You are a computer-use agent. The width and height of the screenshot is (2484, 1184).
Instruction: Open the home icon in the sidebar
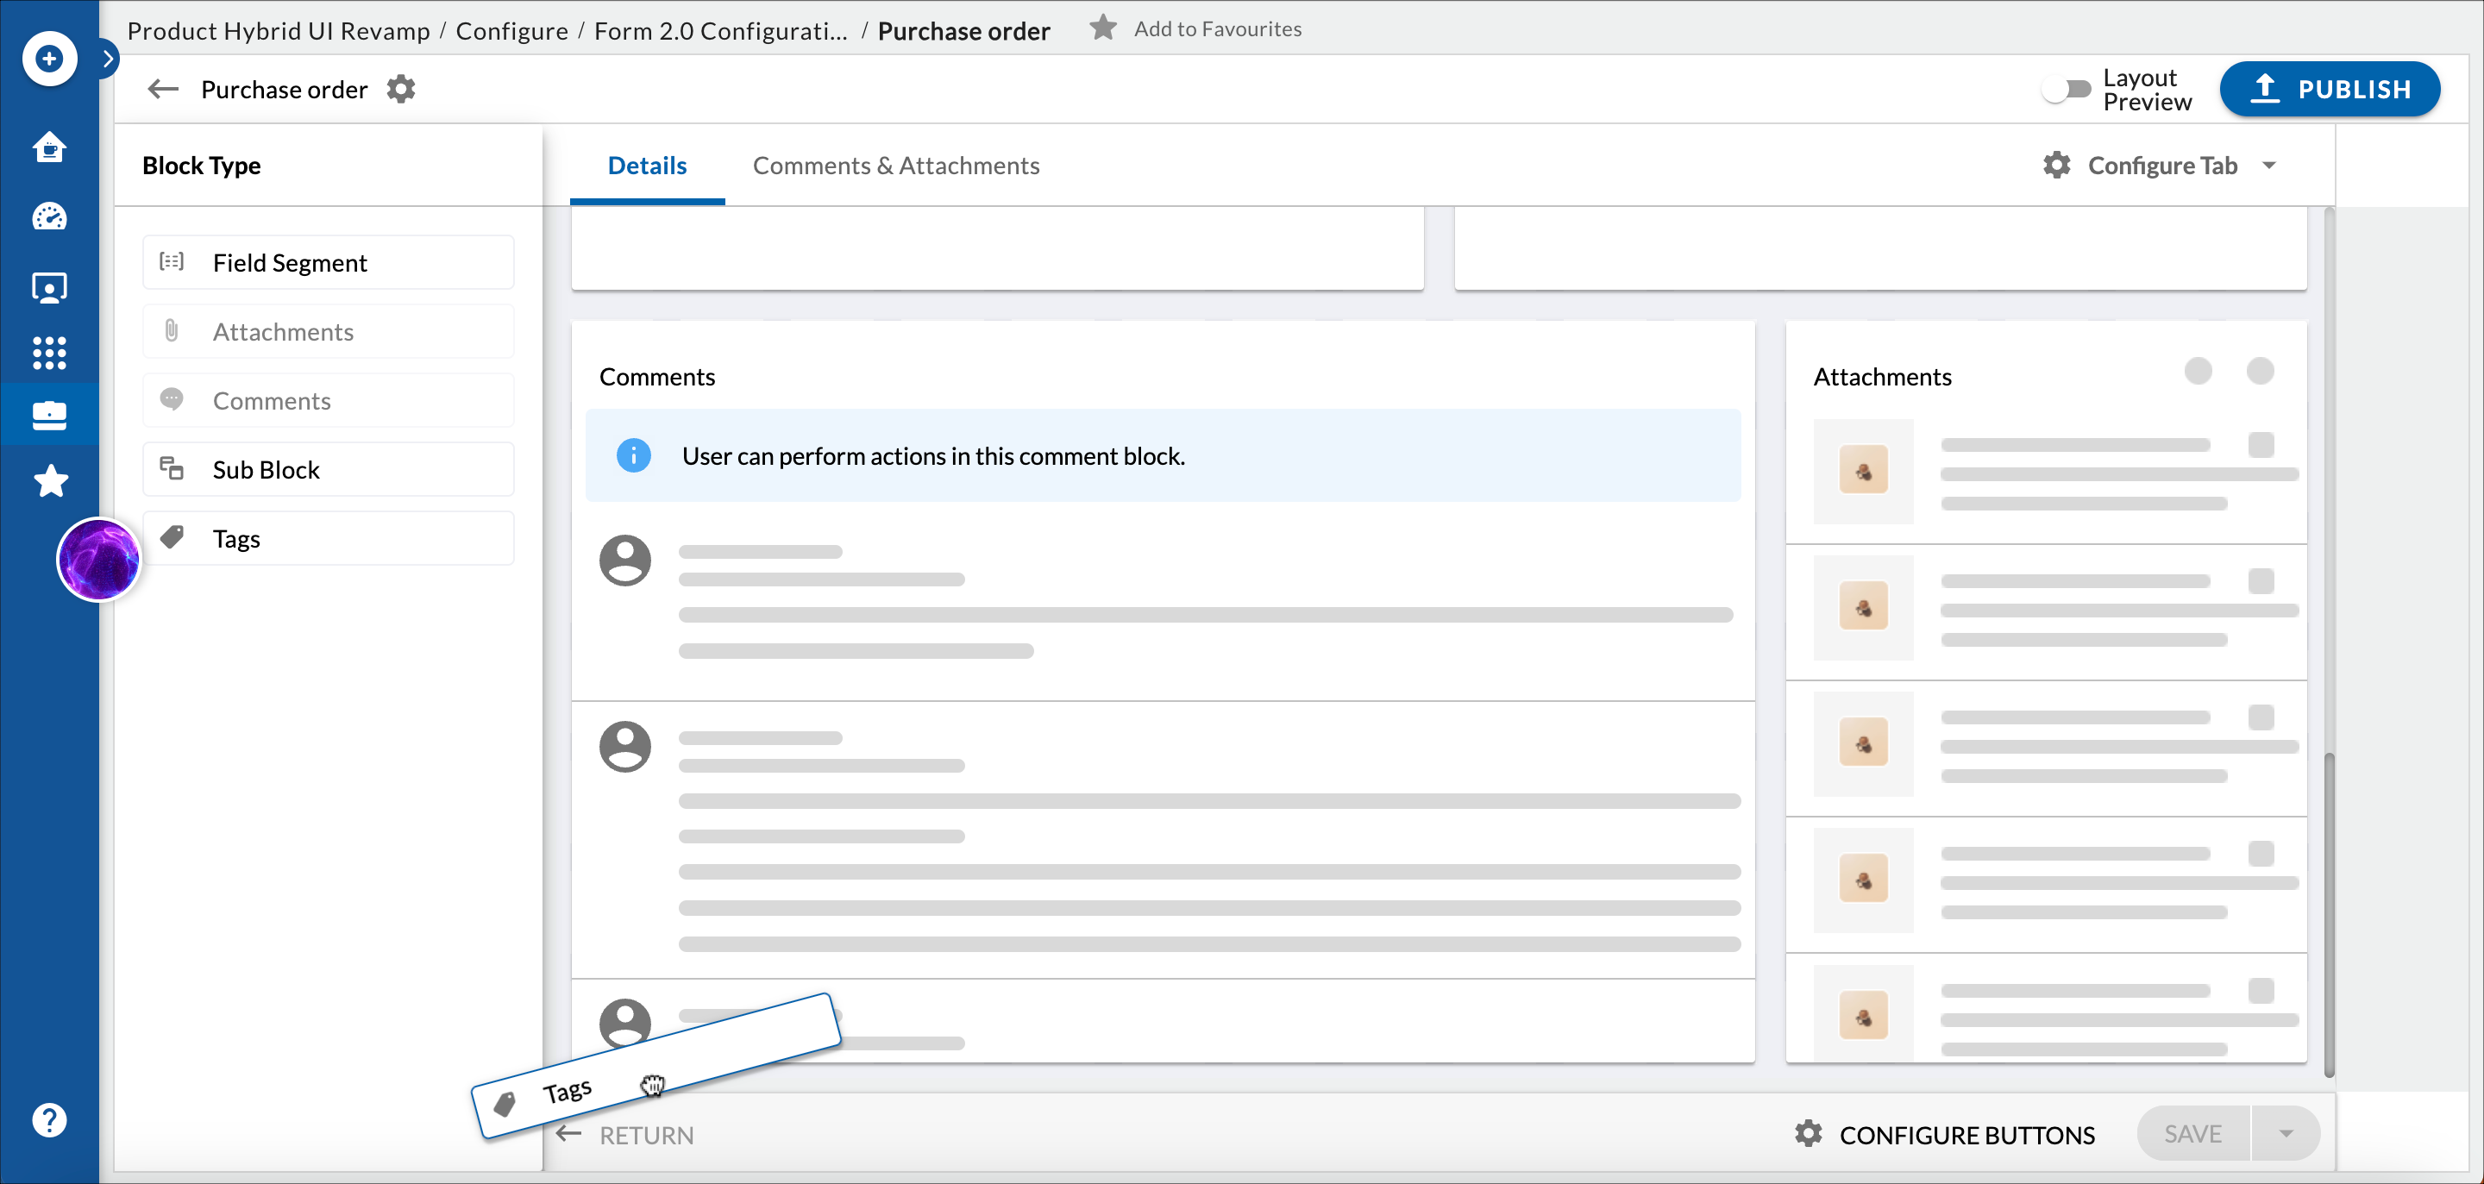48,147
